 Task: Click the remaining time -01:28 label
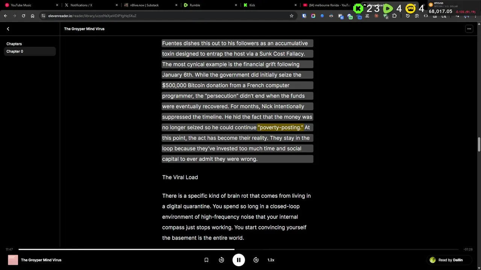(x=468, y=249)
